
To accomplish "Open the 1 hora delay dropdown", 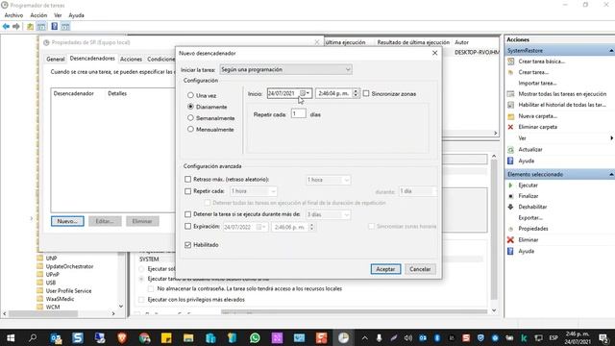I will tap(329, 180).
